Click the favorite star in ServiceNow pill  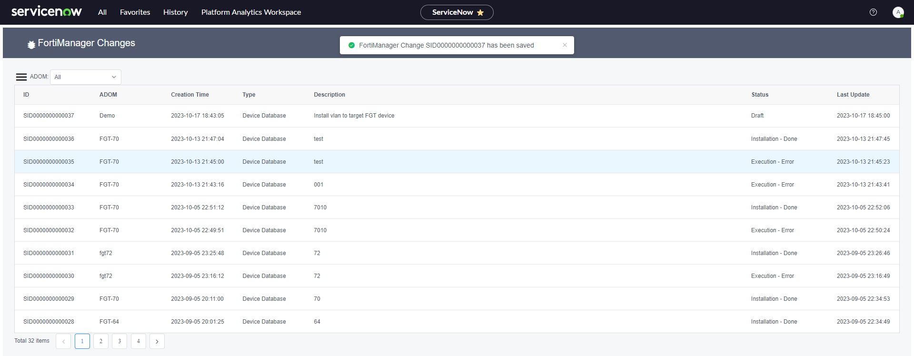coord(480,12)
